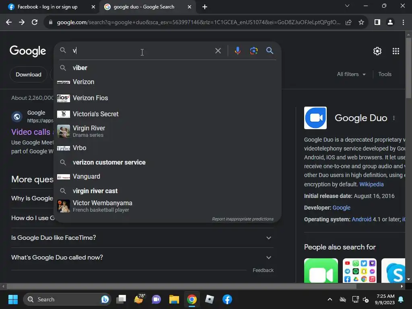Viewport: 412px width, 309px height.
Task: Open the All filters dropdown
Action: (x=351, y=74)
